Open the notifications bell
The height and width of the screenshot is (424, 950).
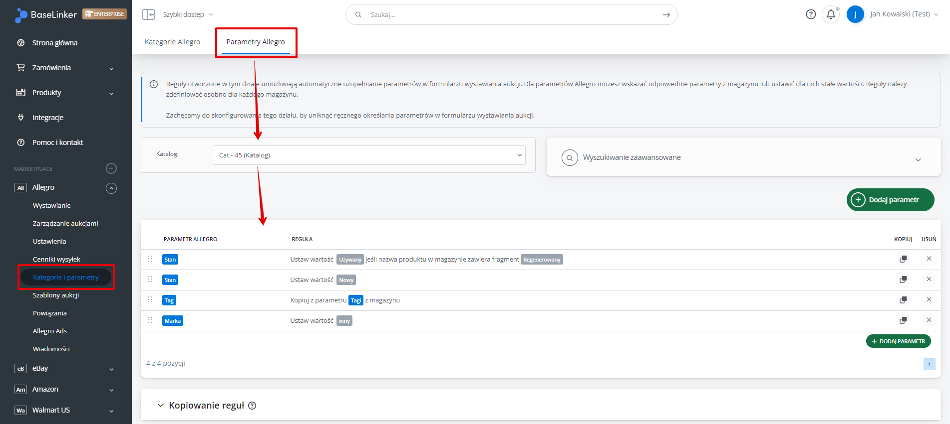[x=831, y=14]
